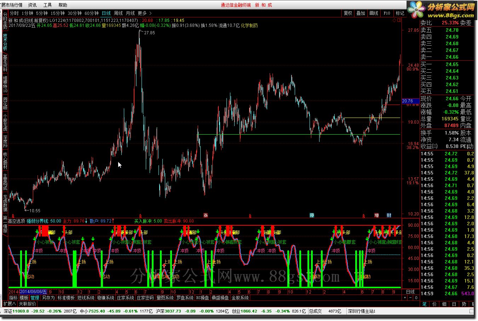This screenshot has height=321, width=478.
Task: Select the 模板 bottom tab
Action: (x=24, y=298)
